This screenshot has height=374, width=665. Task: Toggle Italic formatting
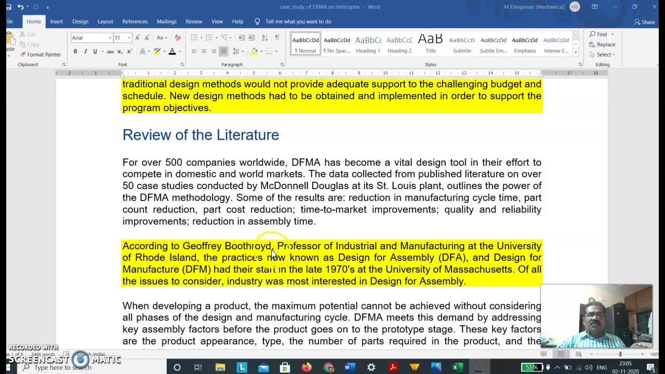[85, 51]
